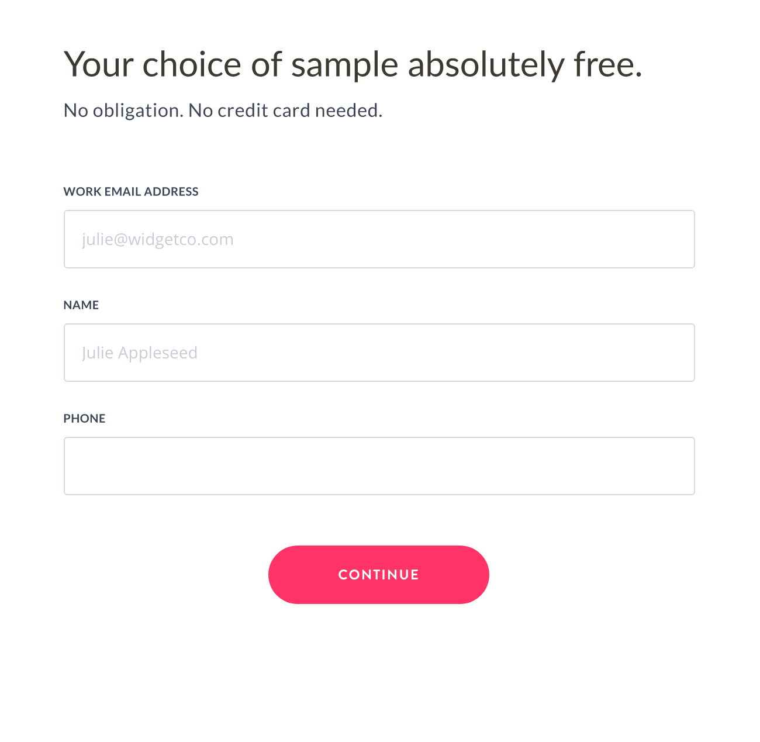Click the right end of the Name field
The height and width of the screenshot is (742, 760).
click(x=672, y=353)
